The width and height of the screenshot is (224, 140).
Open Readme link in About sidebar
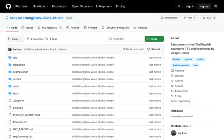(177, 71)
